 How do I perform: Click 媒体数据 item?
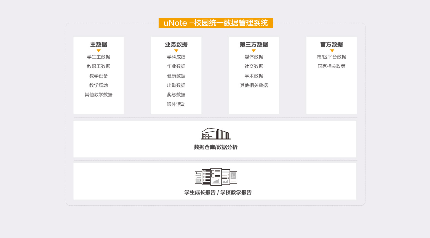click(x=254, y=57)
